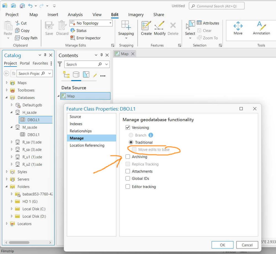
Task: Click OK in Feature Class Properties
Action: (222, 245)
